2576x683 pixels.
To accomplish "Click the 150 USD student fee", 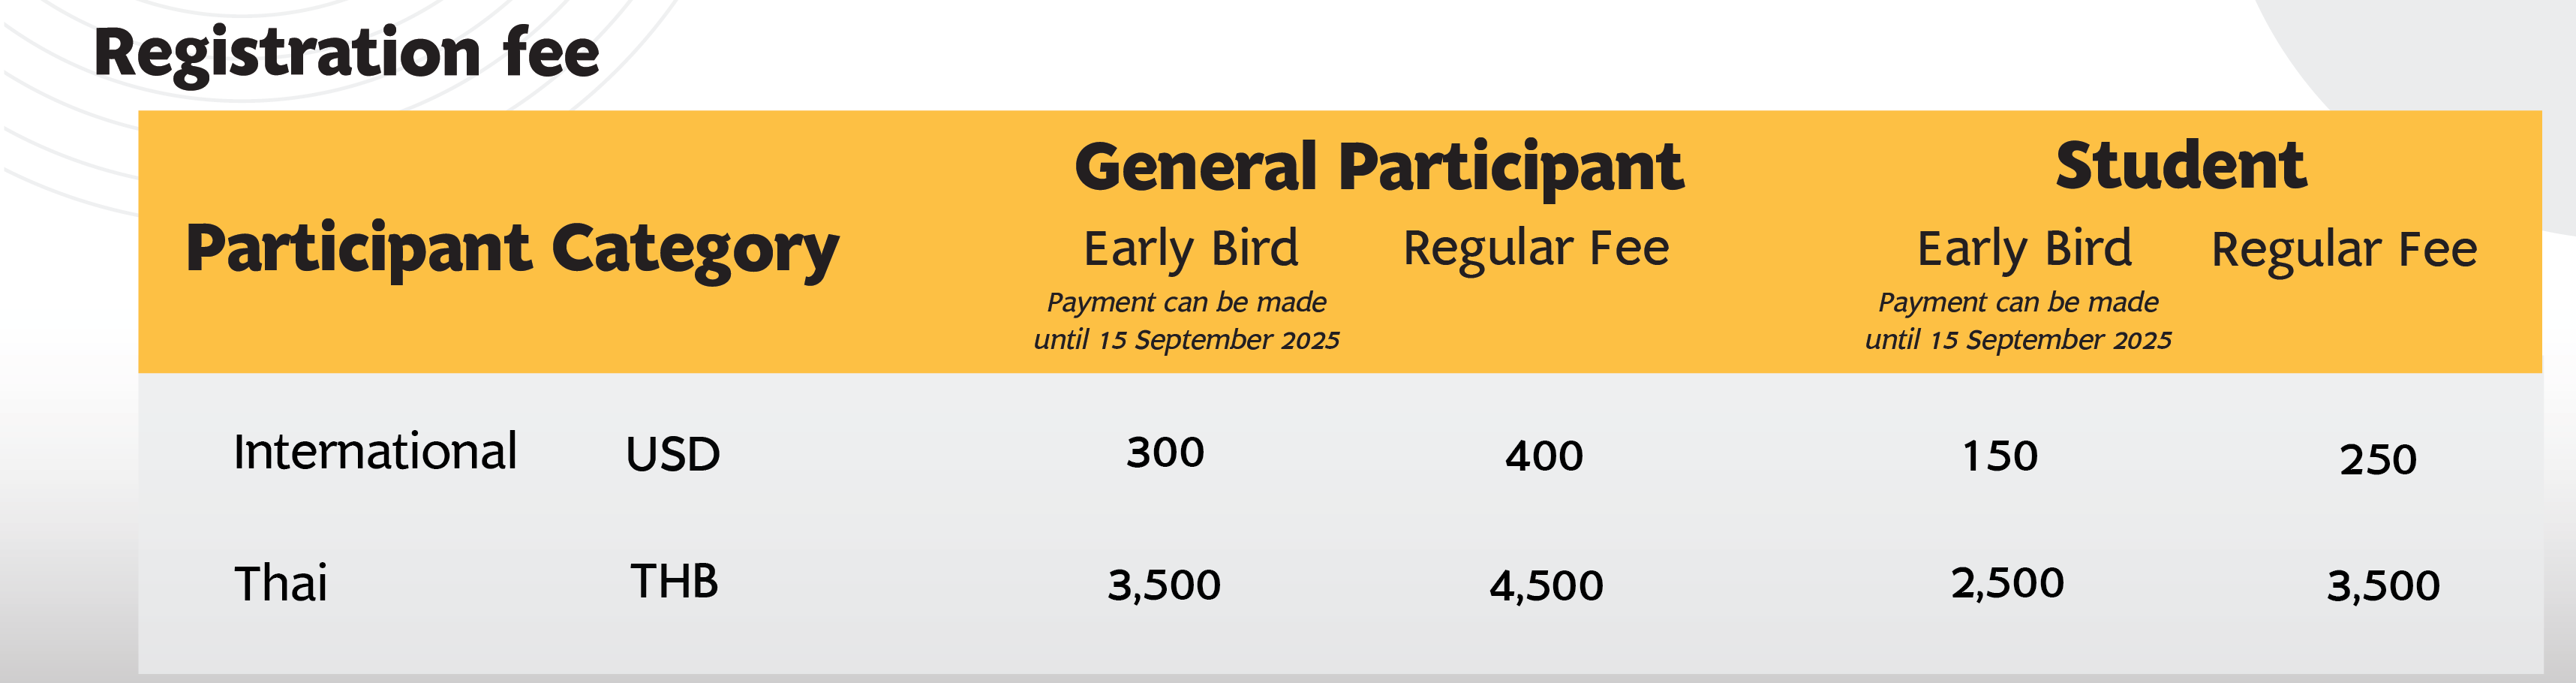I will [2000, 457].
